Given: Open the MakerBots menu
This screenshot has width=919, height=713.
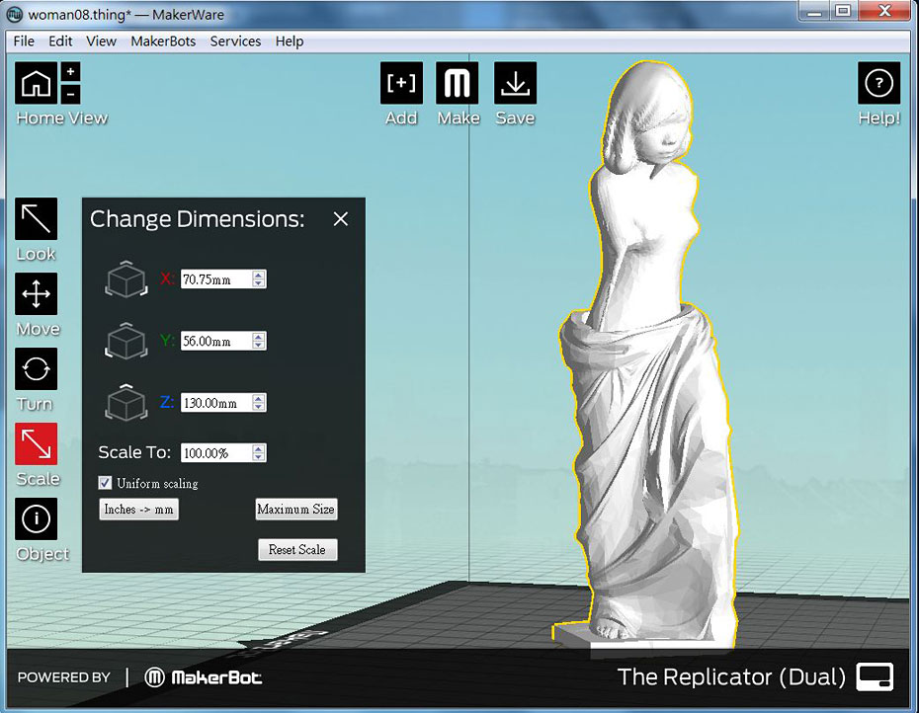Looking at the screenshot, I should pos(163,41).
